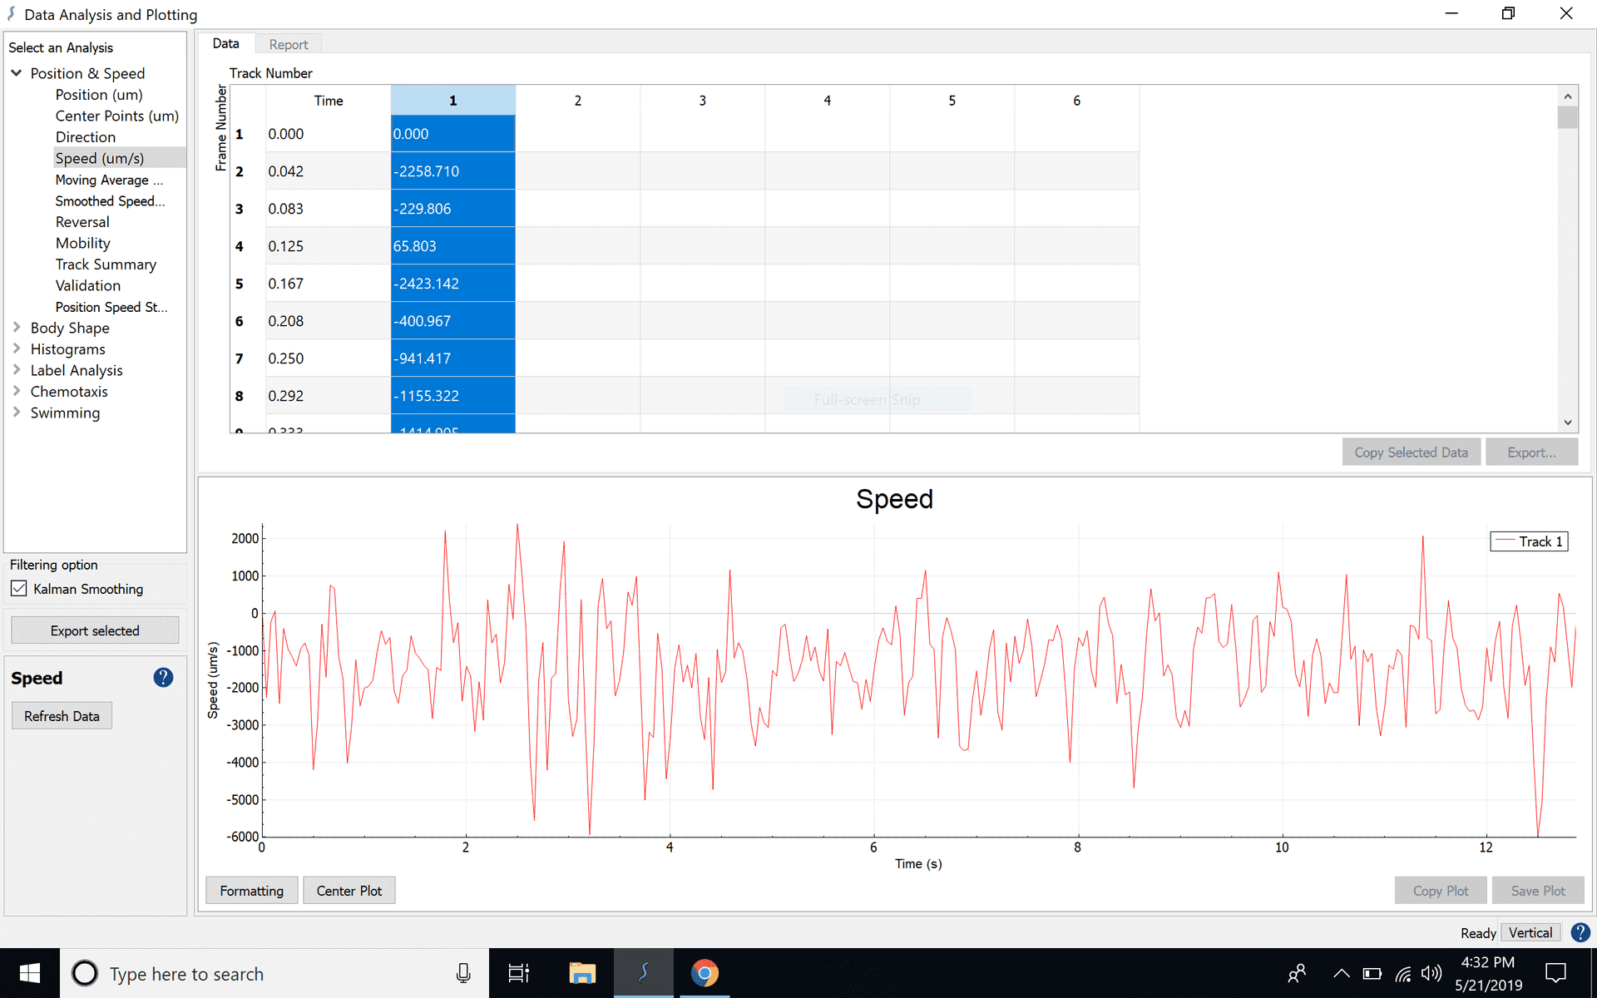Viewport: 1597px width, 998px height.
Task: Expand the Chemotaxis analysis group
Action: [16, 391]
